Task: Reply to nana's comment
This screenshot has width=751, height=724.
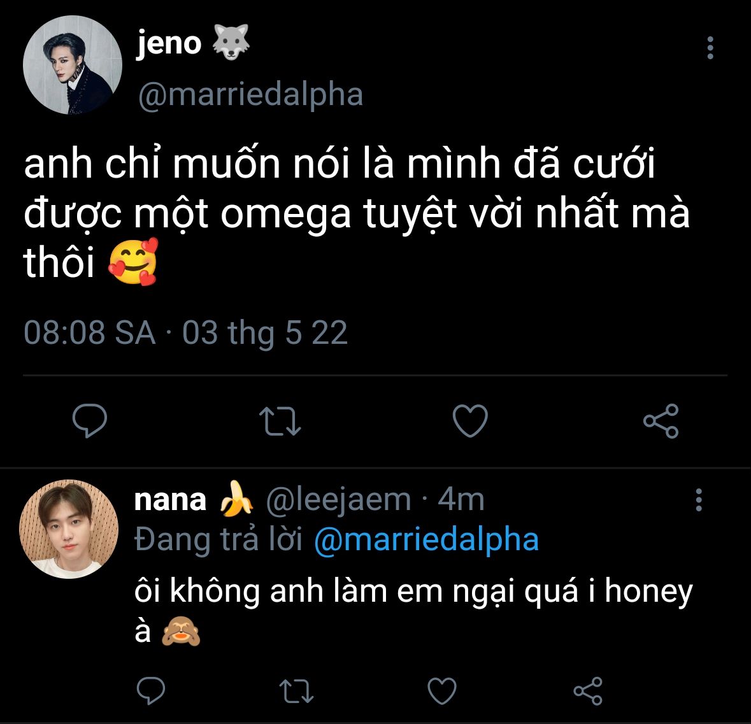Action: click(x=151, y=691)
